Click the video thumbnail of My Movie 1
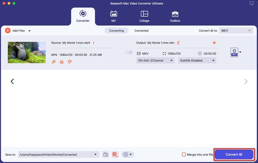The height and width of the screenshot is (163, 258). 27,52
